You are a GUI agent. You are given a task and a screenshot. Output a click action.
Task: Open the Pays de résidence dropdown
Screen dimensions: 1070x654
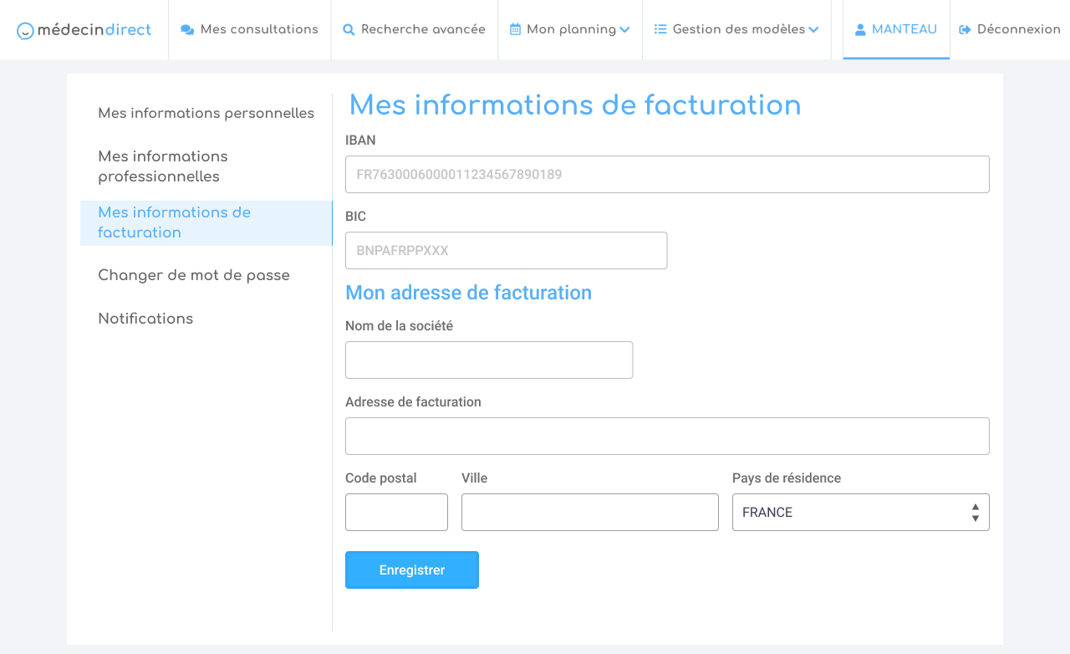point(860,512)
